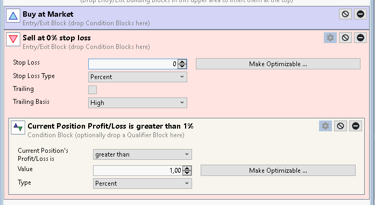Click the Profit/Loss condition block arrows icon

coord(18,128)
